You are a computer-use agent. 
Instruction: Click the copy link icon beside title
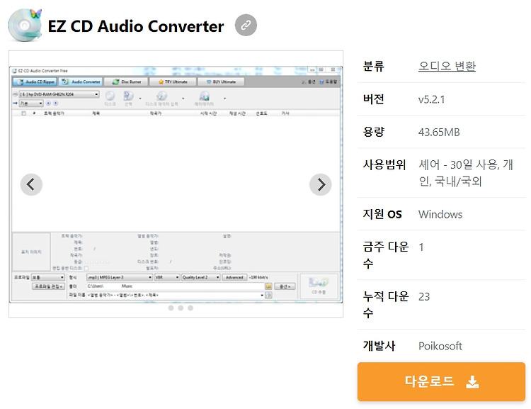pos(246,25)
